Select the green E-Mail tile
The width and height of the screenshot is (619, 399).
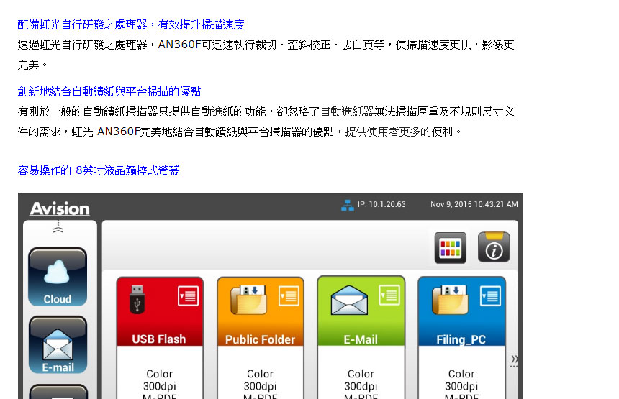pyautogui.click(x=361, y=337)
